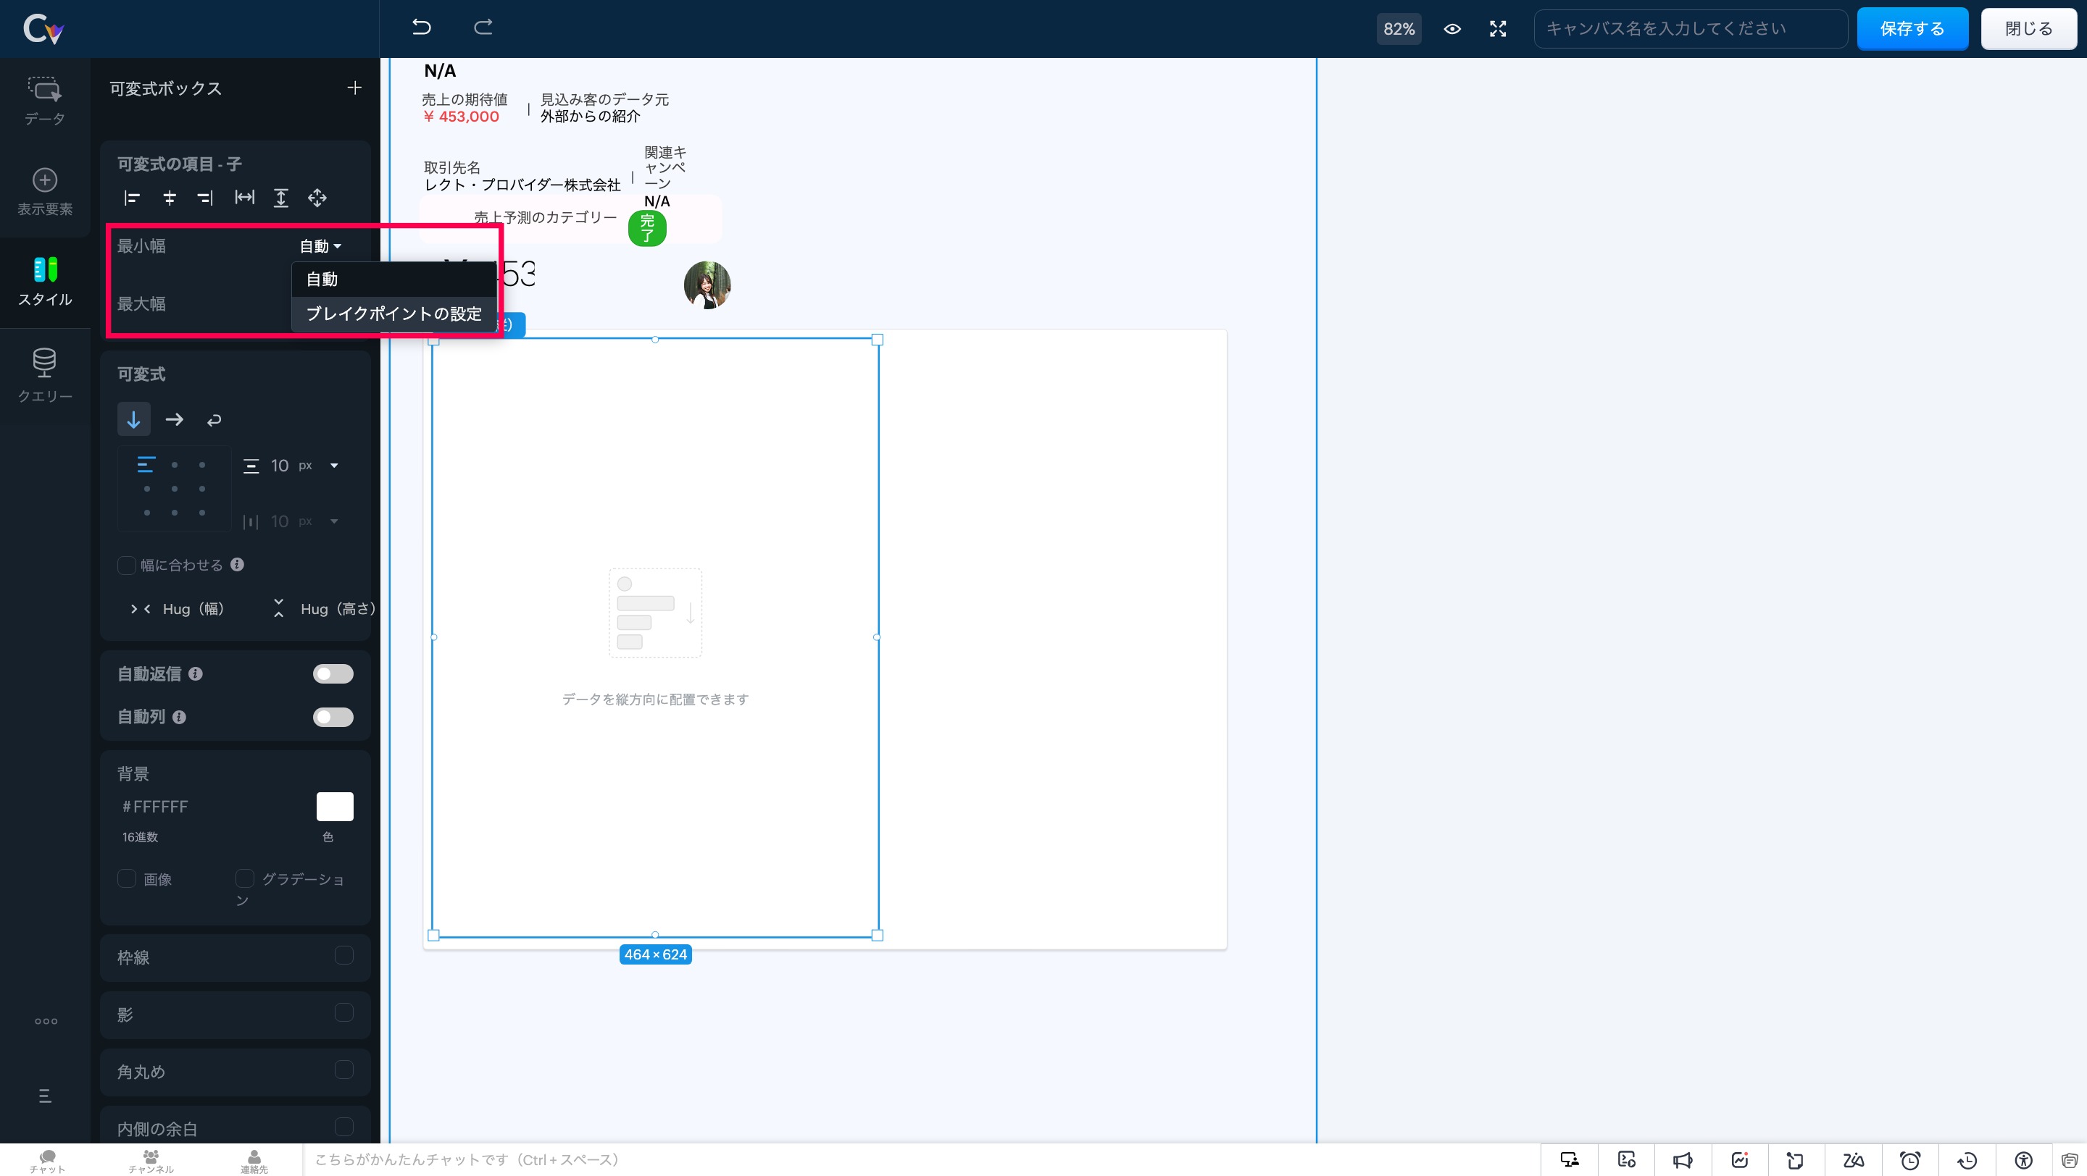
Task: Toggle the 自動列 switch
Action: (x=333, y=716)
